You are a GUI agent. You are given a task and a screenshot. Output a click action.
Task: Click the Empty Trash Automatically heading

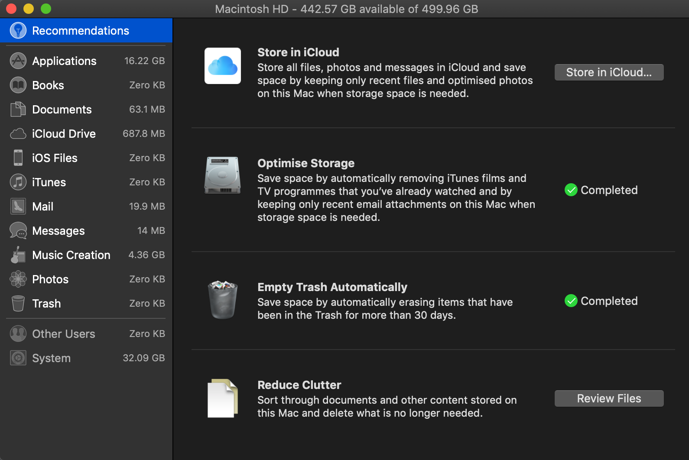[332, 287]
